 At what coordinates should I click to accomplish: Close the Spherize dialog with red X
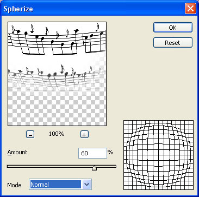pyautogui.click(x=190, y=9)
